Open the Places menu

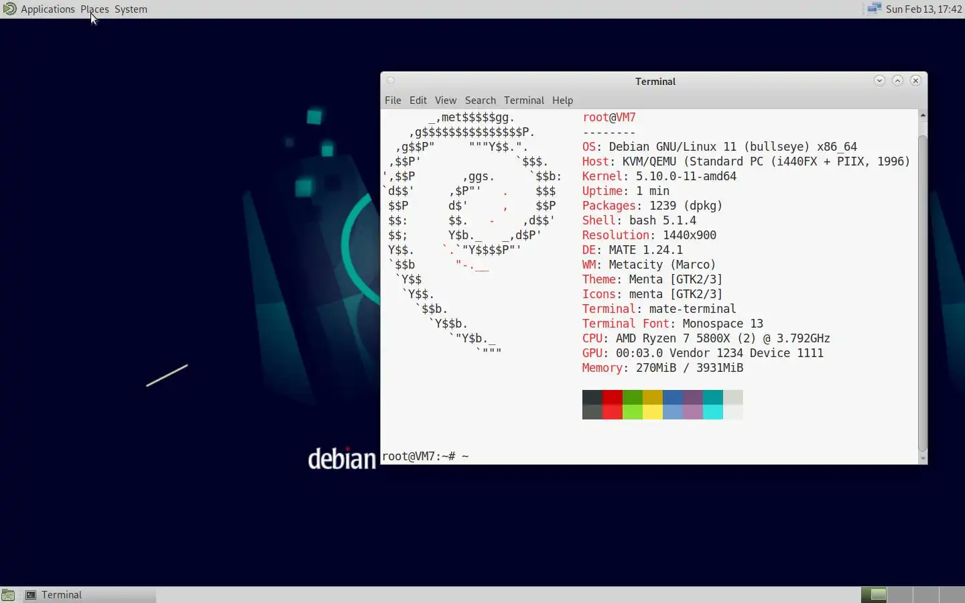tap(94, 9)
